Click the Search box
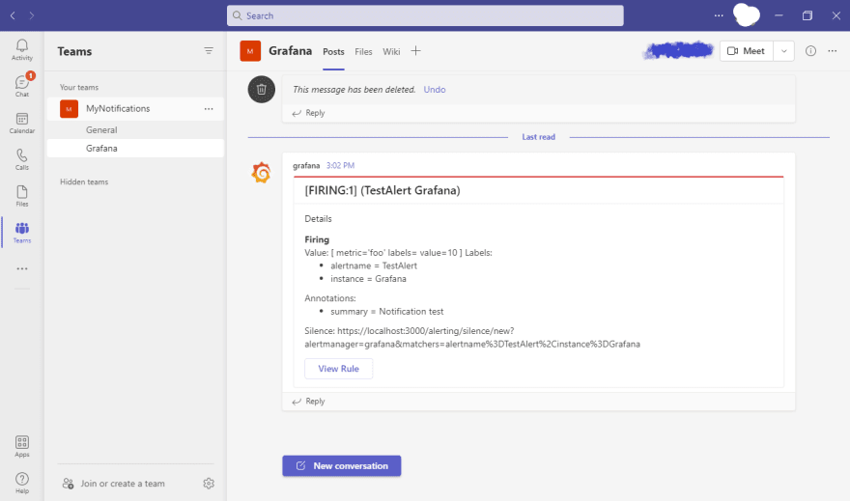Image resolution: width=850 pixels, height=501 pixels. pyautogui.click(x=425, y=15)
